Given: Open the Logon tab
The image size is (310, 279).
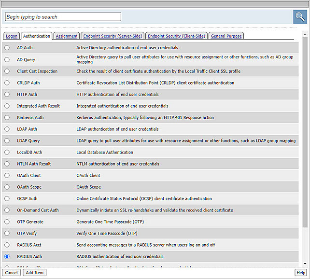Looking at the screenshot, I should (x=12, y=36).
